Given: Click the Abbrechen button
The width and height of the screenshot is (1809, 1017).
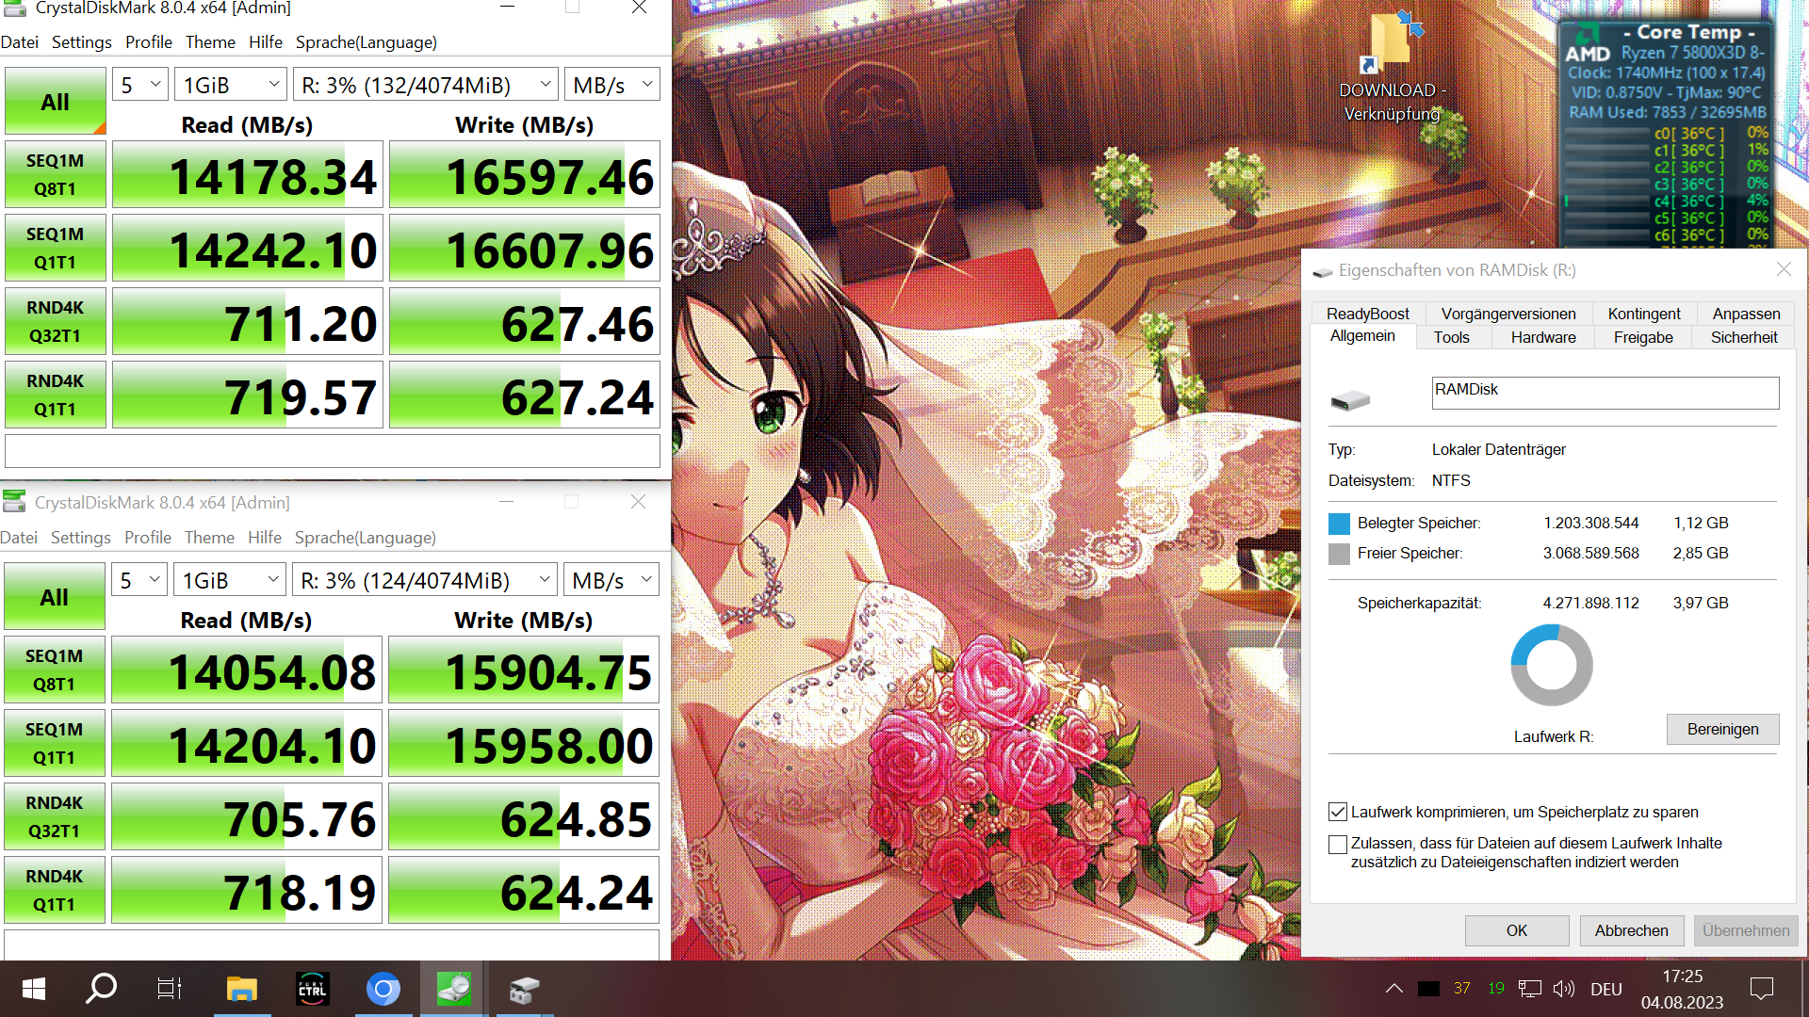Looking at the screenshot, I should [1631, 930].
